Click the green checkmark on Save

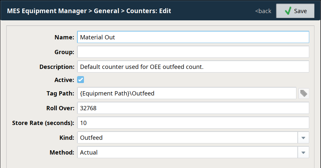288,11
